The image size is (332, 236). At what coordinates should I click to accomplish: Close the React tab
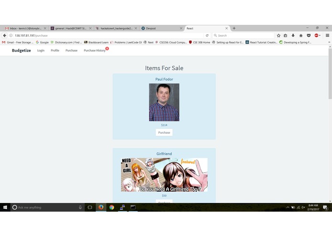(x=226, y=28)
